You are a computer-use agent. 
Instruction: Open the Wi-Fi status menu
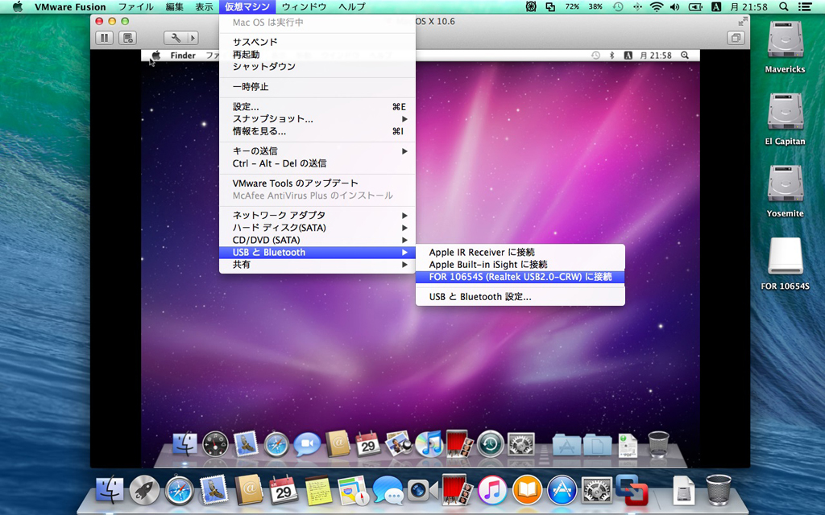click(x=656, y=6)
